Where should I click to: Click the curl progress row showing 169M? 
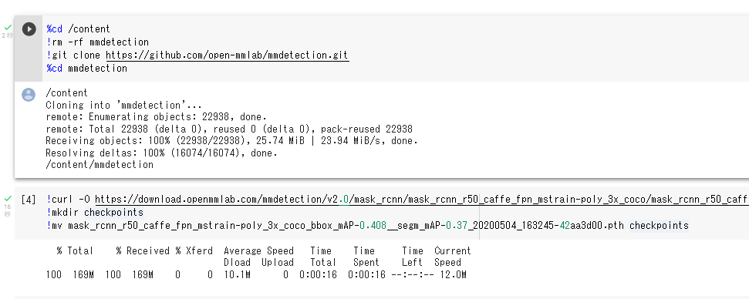click(x=256, y=274)
